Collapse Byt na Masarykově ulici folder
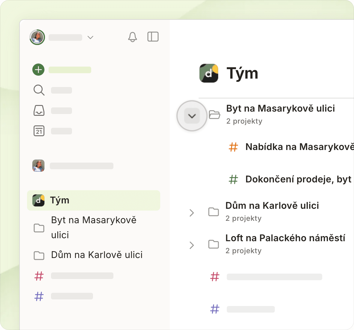354x330 pixels. [192, 116]
